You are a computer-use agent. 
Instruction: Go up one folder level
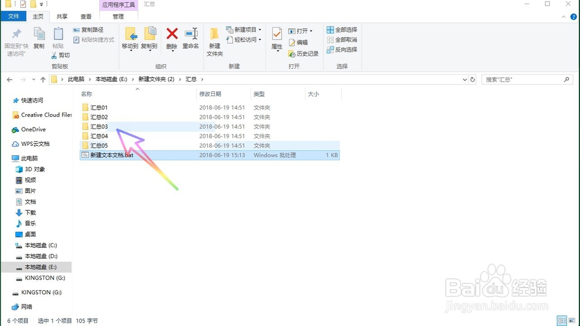tap(43, 79)
